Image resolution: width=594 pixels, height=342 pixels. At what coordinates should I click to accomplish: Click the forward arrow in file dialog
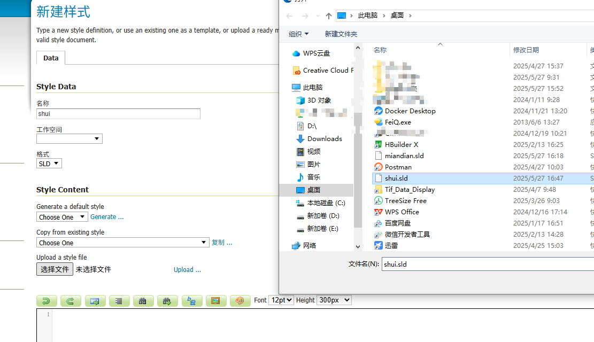pyautogui.click(x=305, y=15)
